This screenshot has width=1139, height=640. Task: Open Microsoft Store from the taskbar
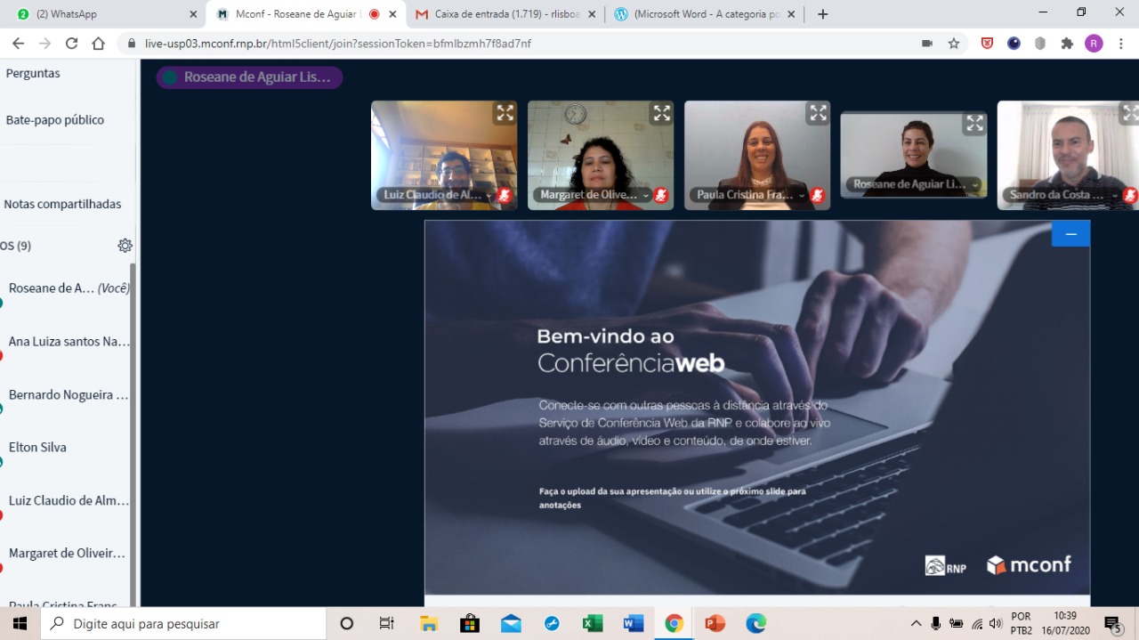(x=470, y=623)
